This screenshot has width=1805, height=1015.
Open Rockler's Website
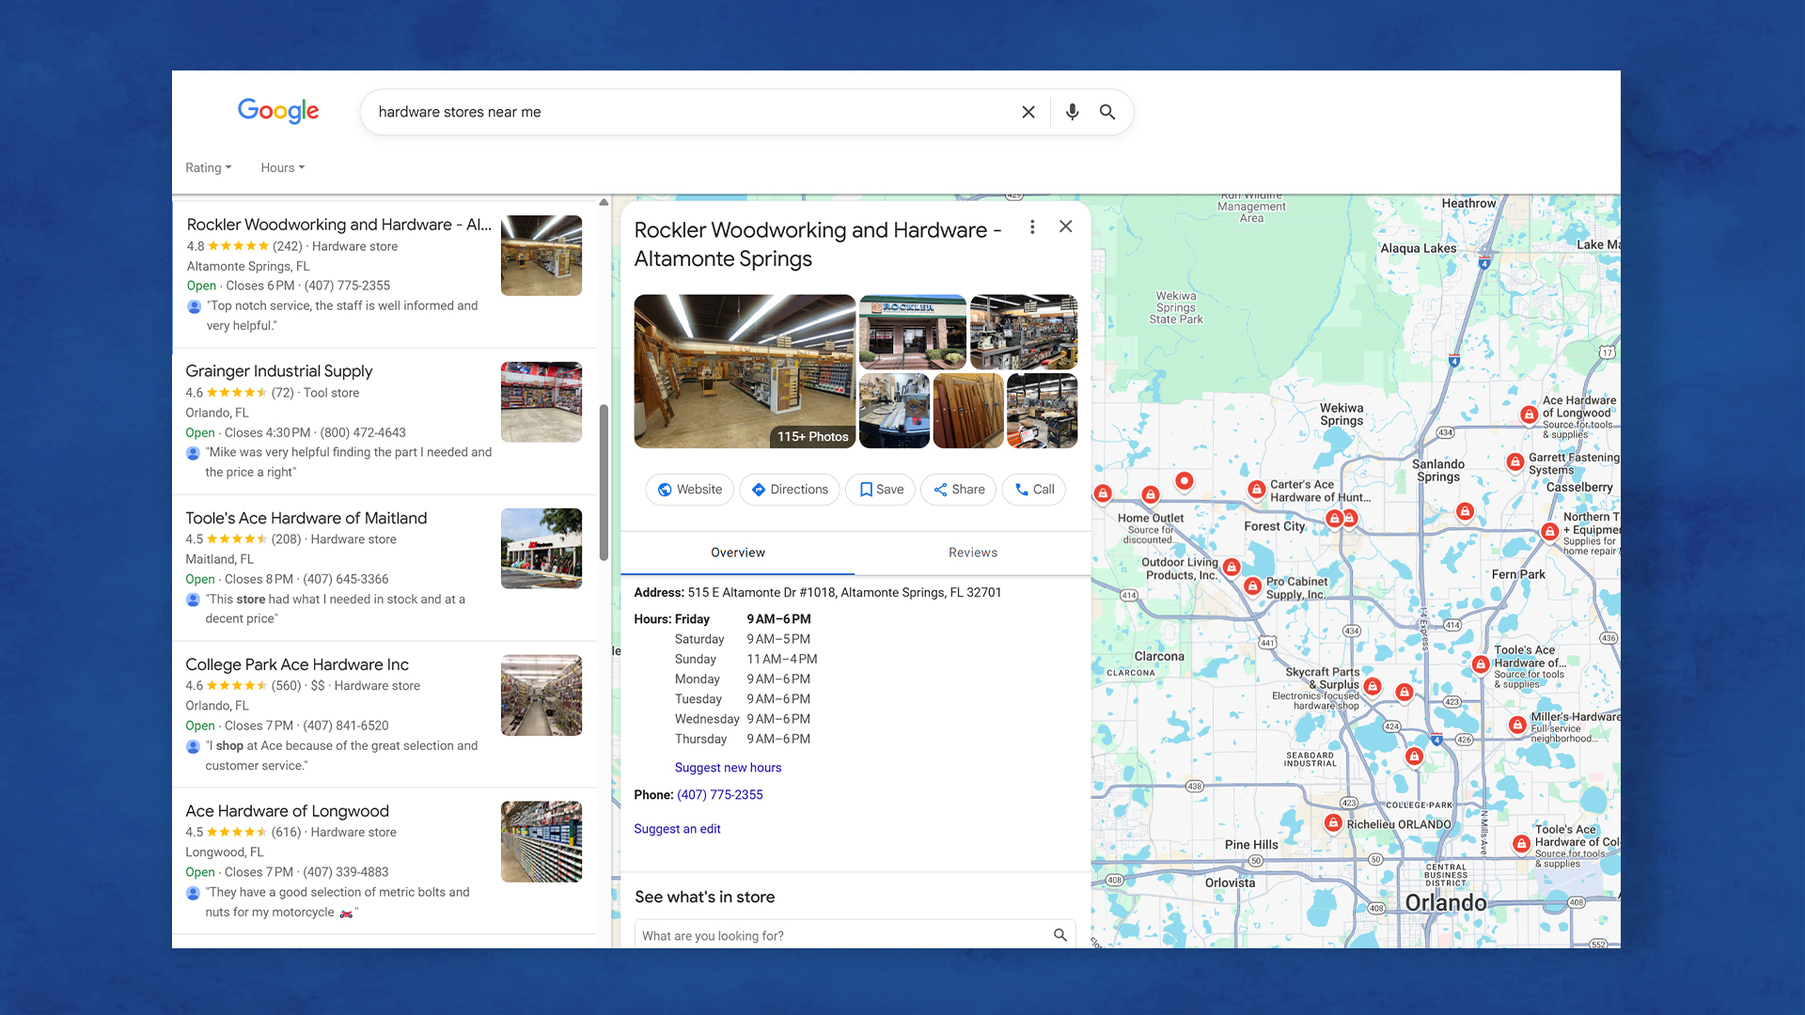point(689,489)
